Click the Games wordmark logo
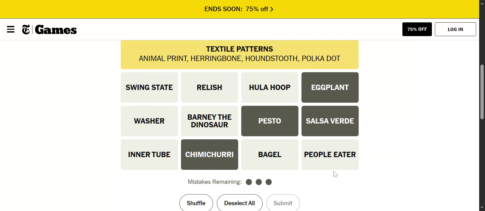 click(56, 30)
